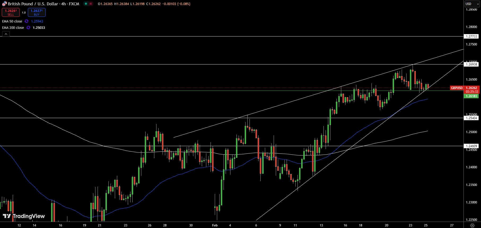Click the 1.27500 price axis tick
Screen dimensions: 481x228
[x=471, y=44]
